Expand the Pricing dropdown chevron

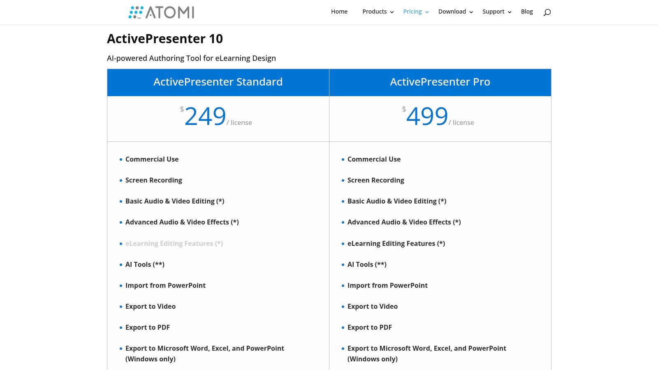[427, 12]
